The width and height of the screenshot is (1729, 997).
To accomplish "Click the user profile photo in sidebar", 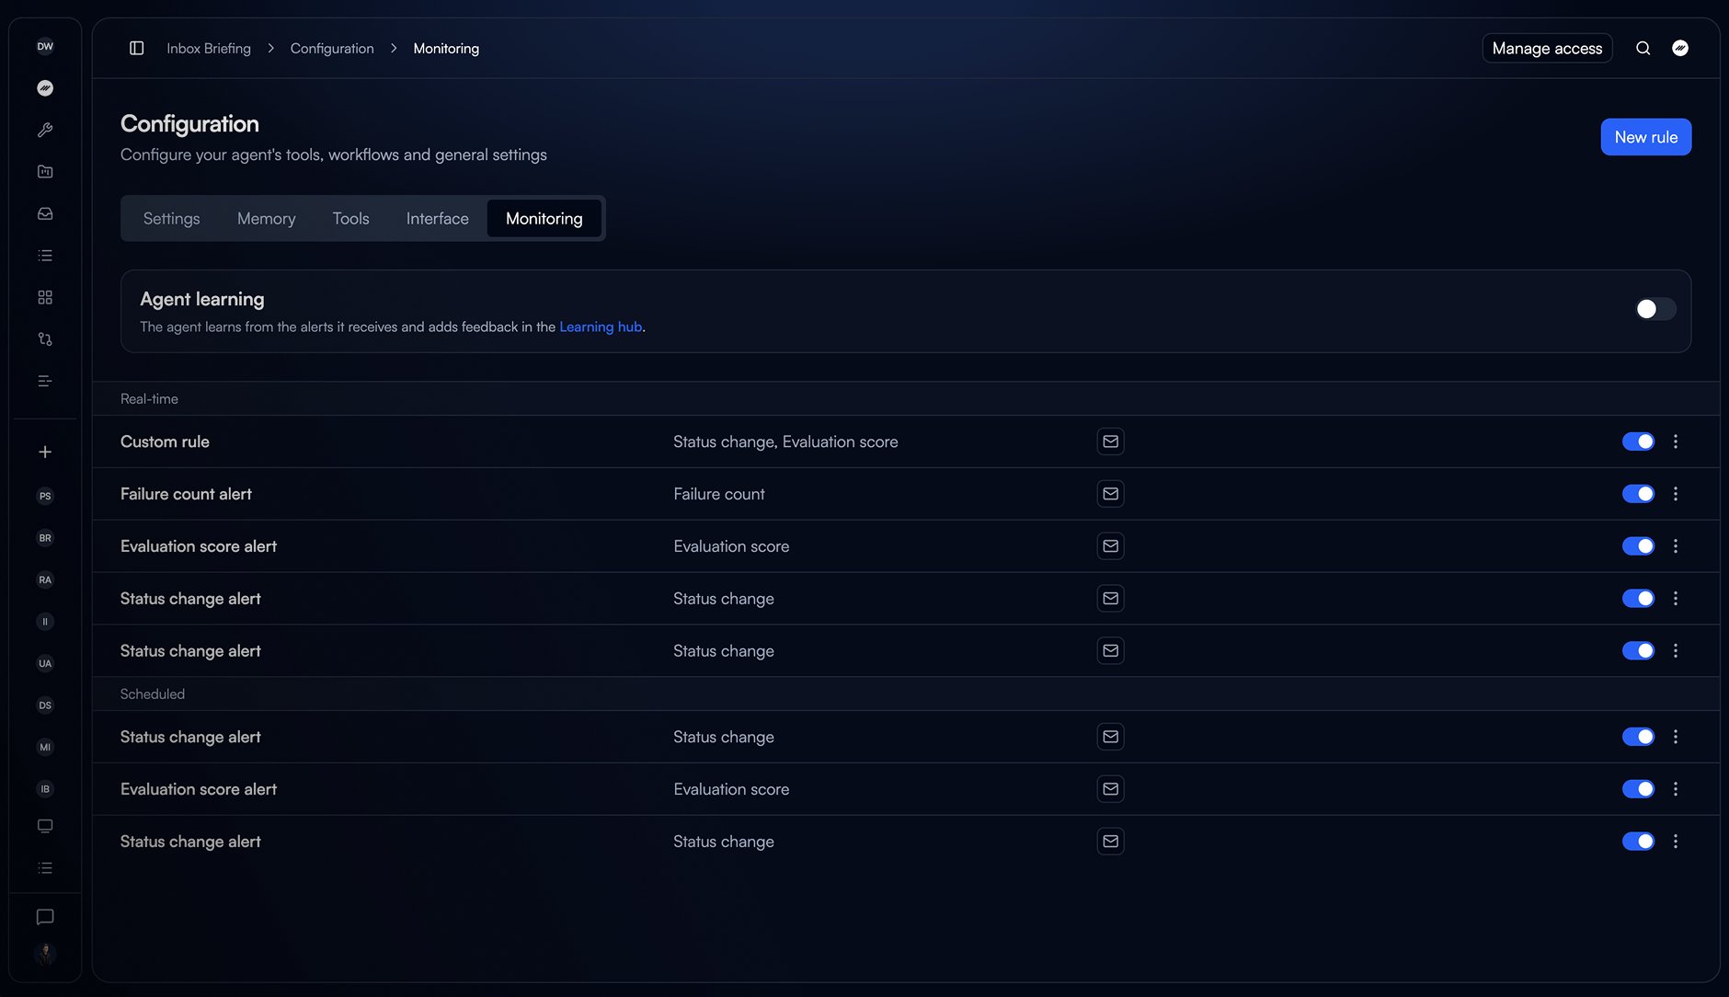I will pos(45,955).
